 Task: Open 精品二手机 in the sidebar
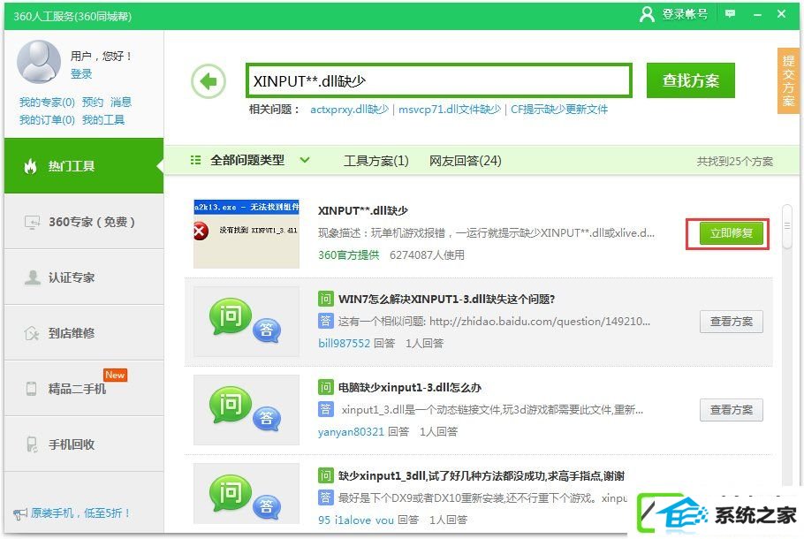tap(84, 388)
